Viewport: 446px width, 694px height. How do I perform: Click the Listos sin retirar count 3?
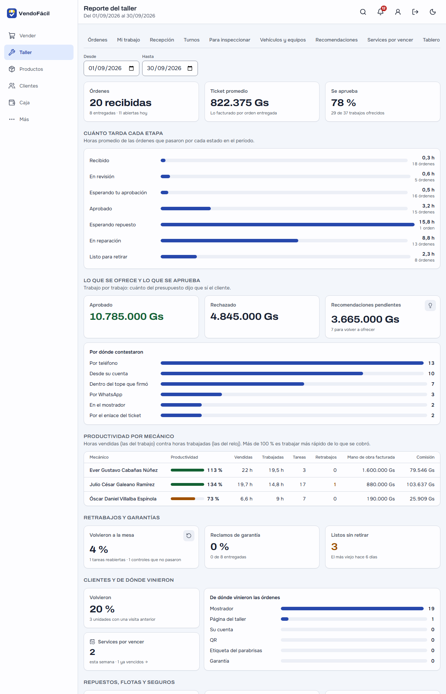334,546
